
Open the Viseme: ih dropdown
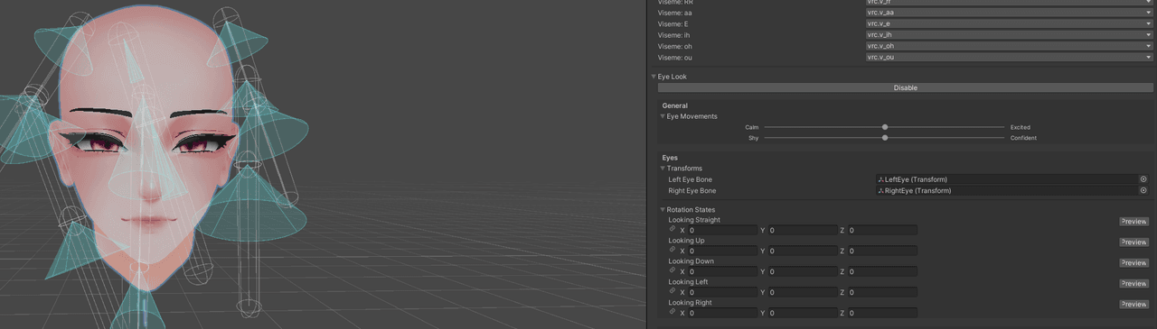[1009, 34]
